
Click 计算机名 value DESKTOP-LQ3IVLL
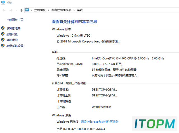click(x=104, y=89)
